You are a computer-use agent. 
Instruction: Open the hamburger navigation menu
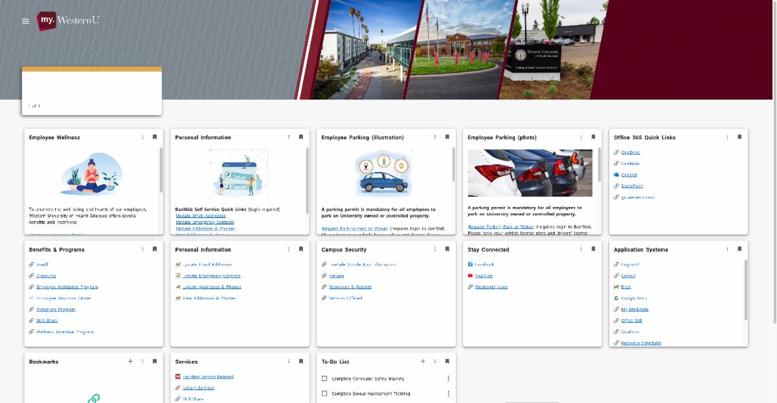click(x=25, y=21)
